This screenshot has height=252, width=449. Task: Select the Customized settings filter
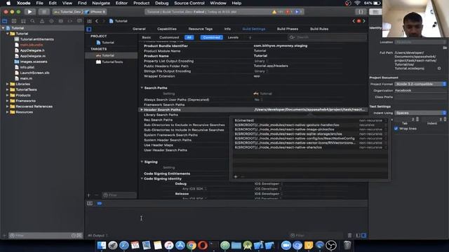[169, 37]
